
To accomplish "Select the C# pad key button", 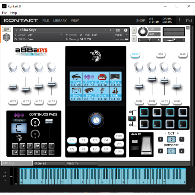I will (22, 146).
